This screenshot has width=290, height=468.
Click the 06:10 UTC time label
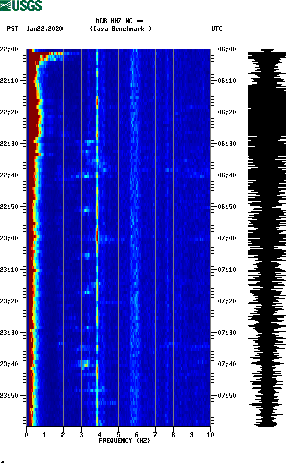pos(227,81)
